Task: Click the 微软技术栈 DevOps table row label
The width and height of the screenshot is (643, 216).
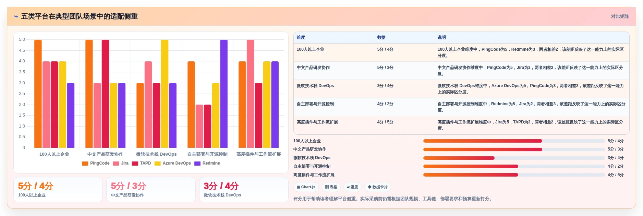Action: (315, 86)
